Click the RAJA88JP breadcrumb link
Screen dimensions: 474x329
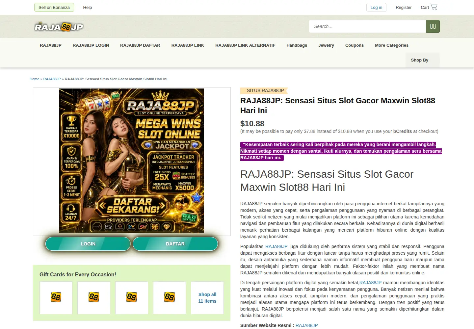point(52,79)
